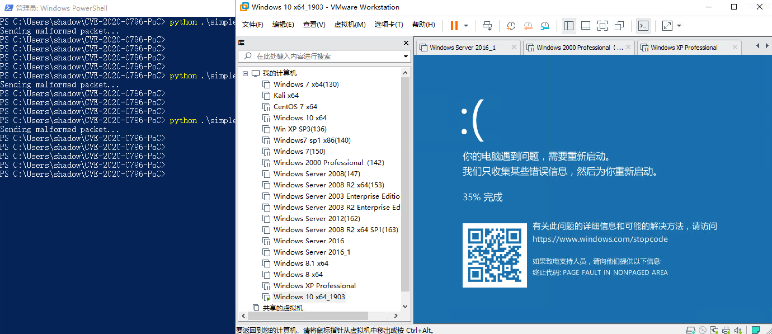Image resolution: width=772 pixels, height=334 pixels.
Task: Click the stretch guest display icon
Action: tap(667, 26)
